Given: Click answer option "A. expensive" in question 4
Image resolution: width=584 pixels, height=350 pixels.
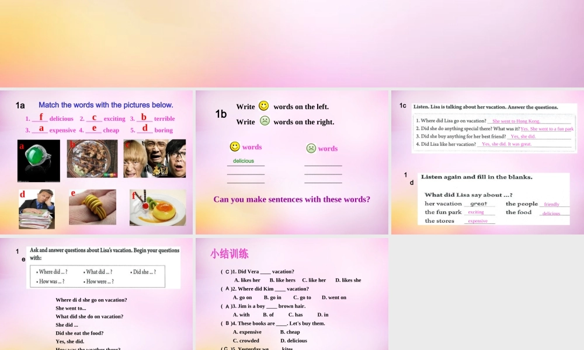Looking at the screenshot, I should pyautogui.click(x=247, y=332).
